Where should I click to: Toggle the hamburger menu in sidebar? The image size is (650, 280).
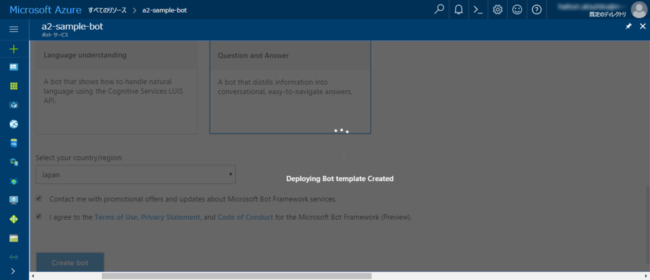[14, 29]
